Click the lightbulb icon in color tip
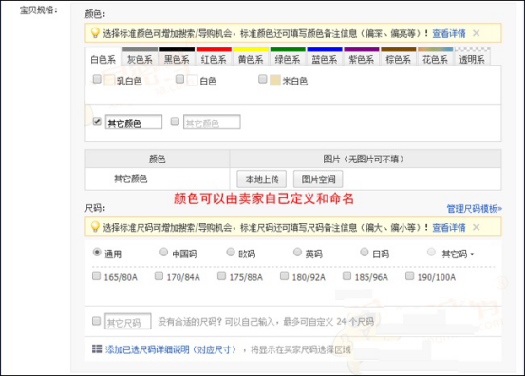The image size is (525, 376). tap(95, 33)
